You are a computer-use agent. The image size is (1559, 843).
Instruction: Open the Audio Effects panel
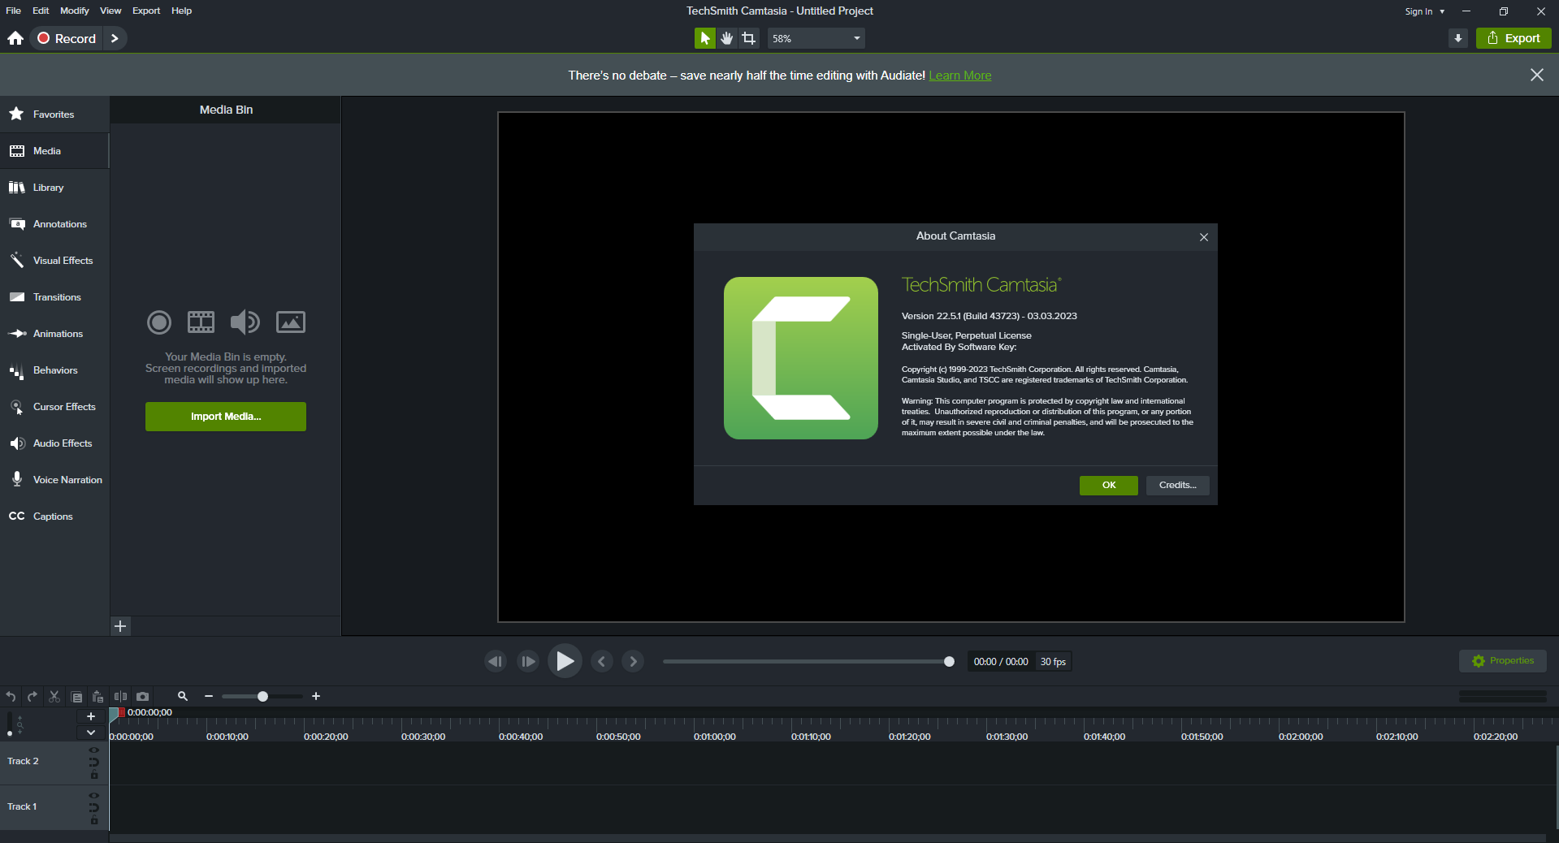tap(54, 443)
